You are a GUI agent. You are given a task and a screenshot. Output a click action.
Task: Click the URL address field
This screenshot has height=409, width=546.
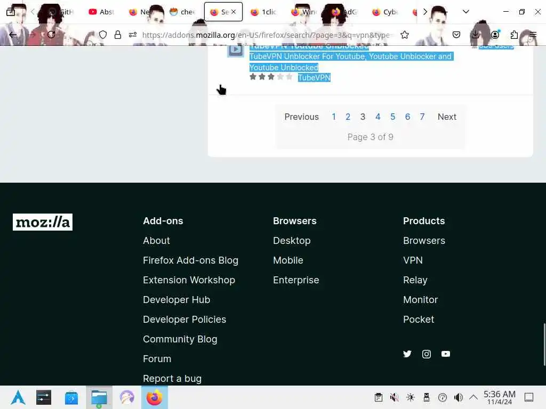click(x=267, y=35)
